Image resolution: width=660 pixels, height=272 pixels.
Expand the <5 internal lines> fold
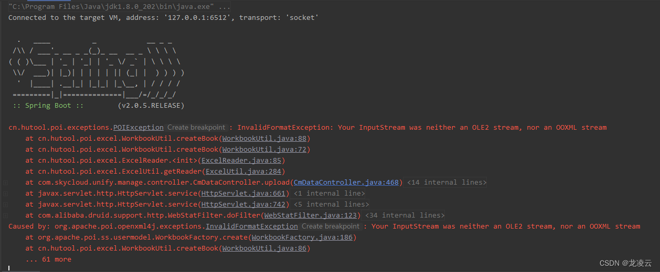(331, 205)
